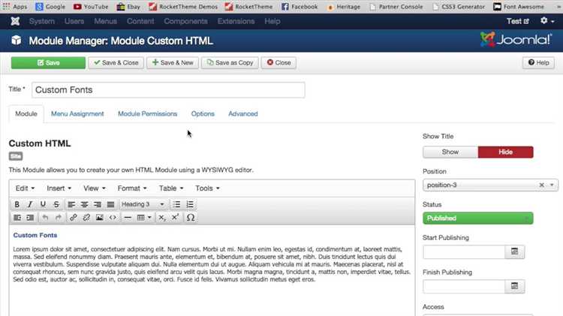The image size is (563, 316).
Task: Click the green Save button
Action: pyautogui.click(x=48, y=63)
